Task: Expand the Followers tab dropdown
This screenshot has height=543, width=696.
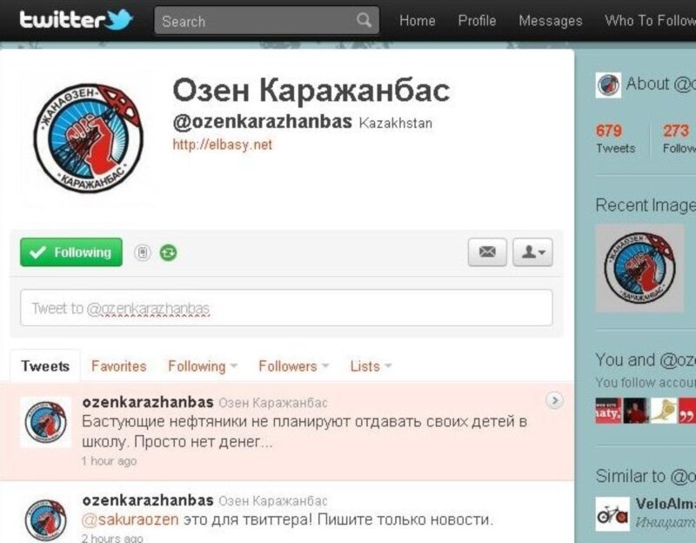Action: point(294,366)
